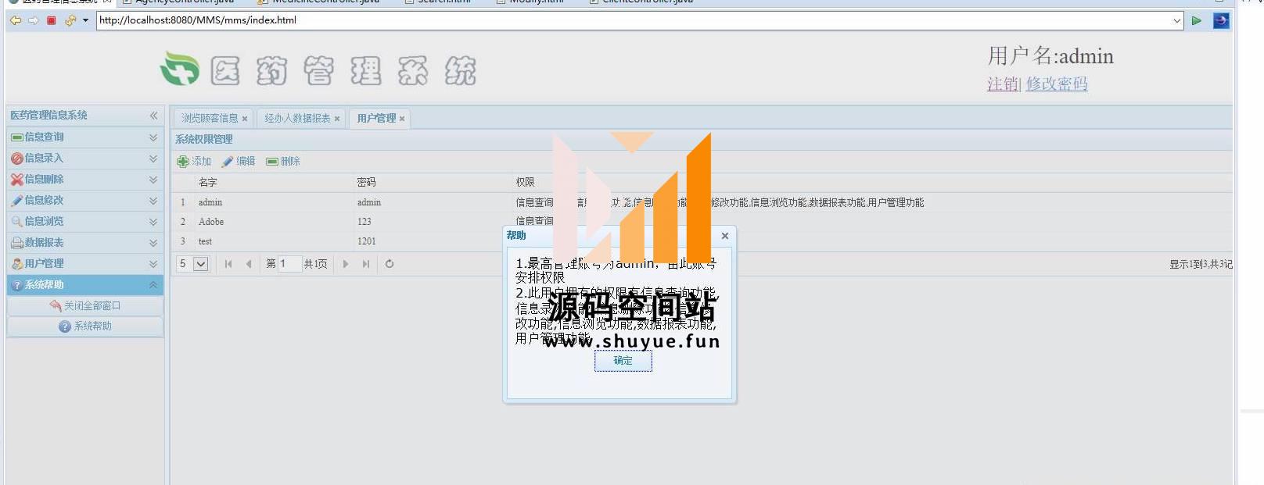This screenshot has height=485, width=1264.
Task: Stop page loading with the red stop icon
Action: [x=52, y=20]
